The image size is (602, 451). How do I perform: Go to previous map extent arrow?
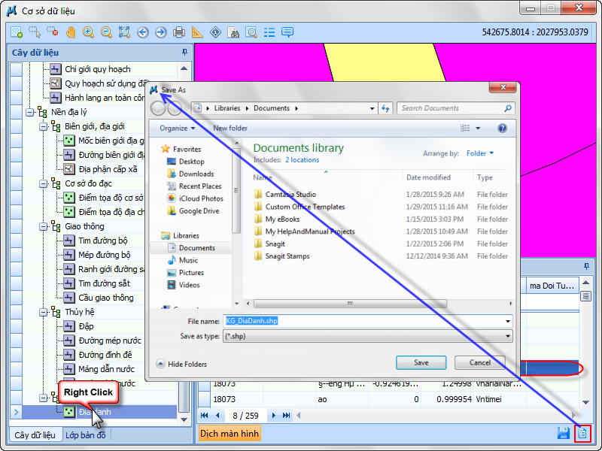(x=143, y=32)
